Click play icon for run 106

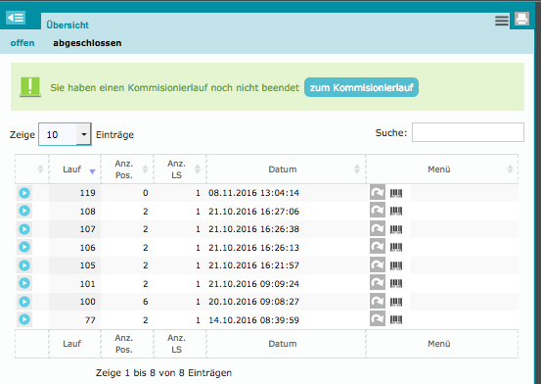24,247
